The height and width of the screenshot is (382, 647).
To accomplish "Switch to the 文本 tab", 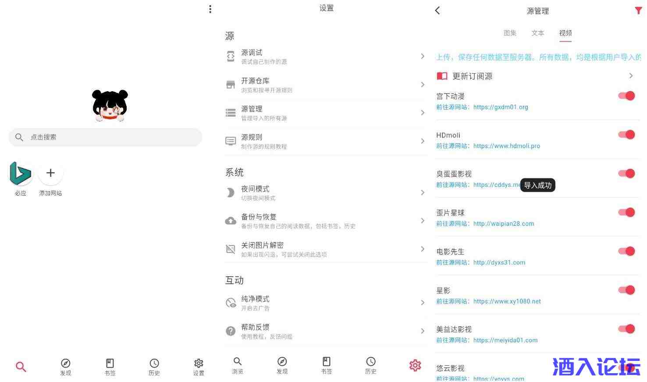I will [538, 33].
